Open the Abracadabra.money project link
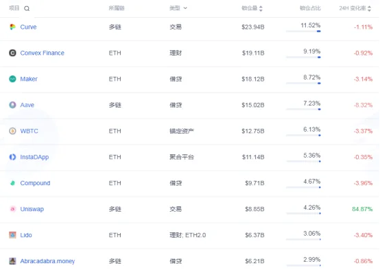The height and width of the screenshot is (270, 380). click(x=47, y=261)
